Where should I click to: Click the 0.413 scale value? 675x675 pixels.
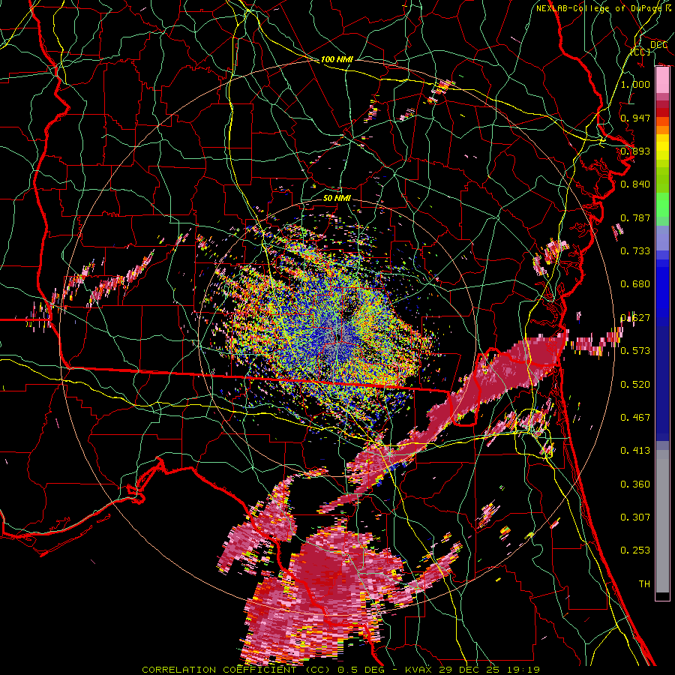(x=635, y=450)
